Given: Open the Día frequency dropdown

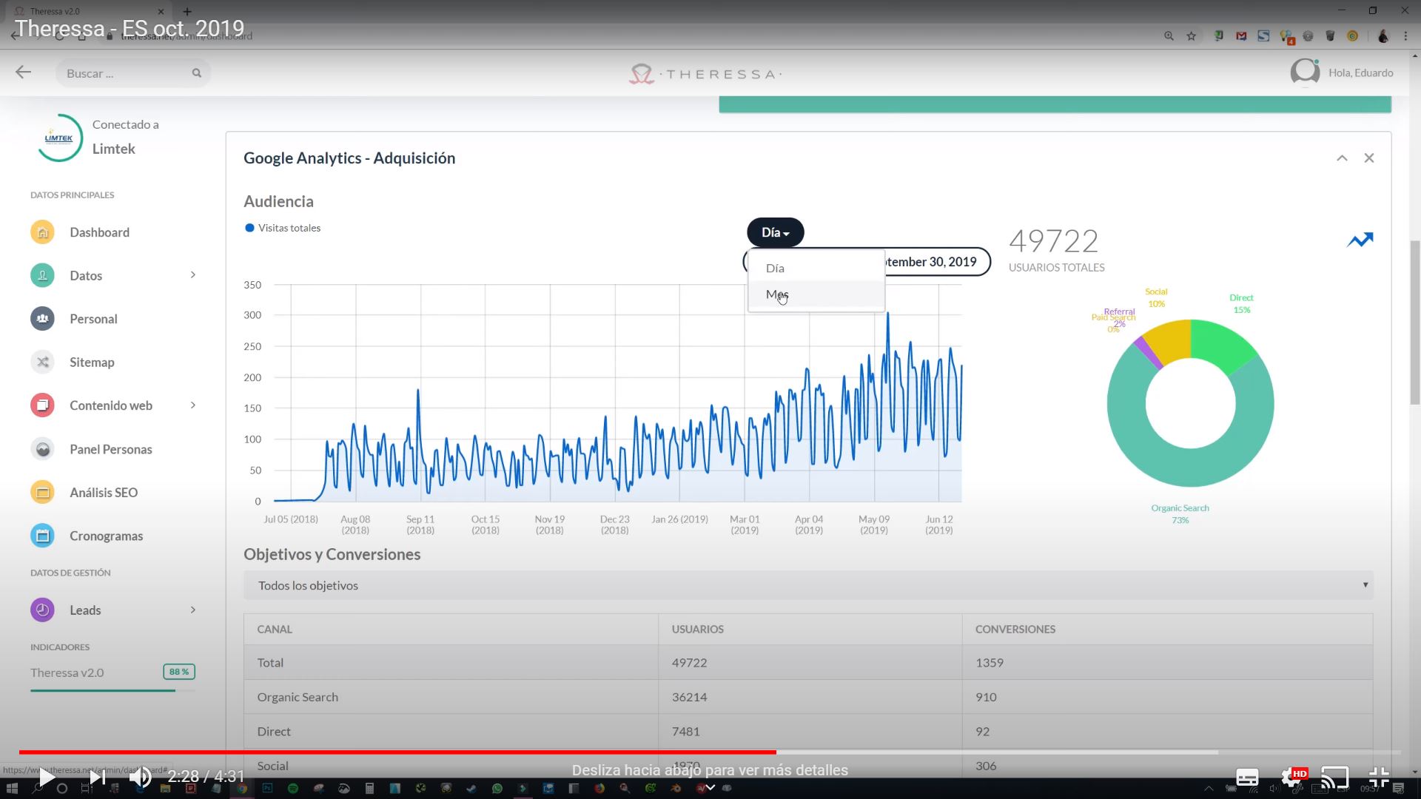Looking at the screenshot, I should pyautogui.click(x=776, y=232).
